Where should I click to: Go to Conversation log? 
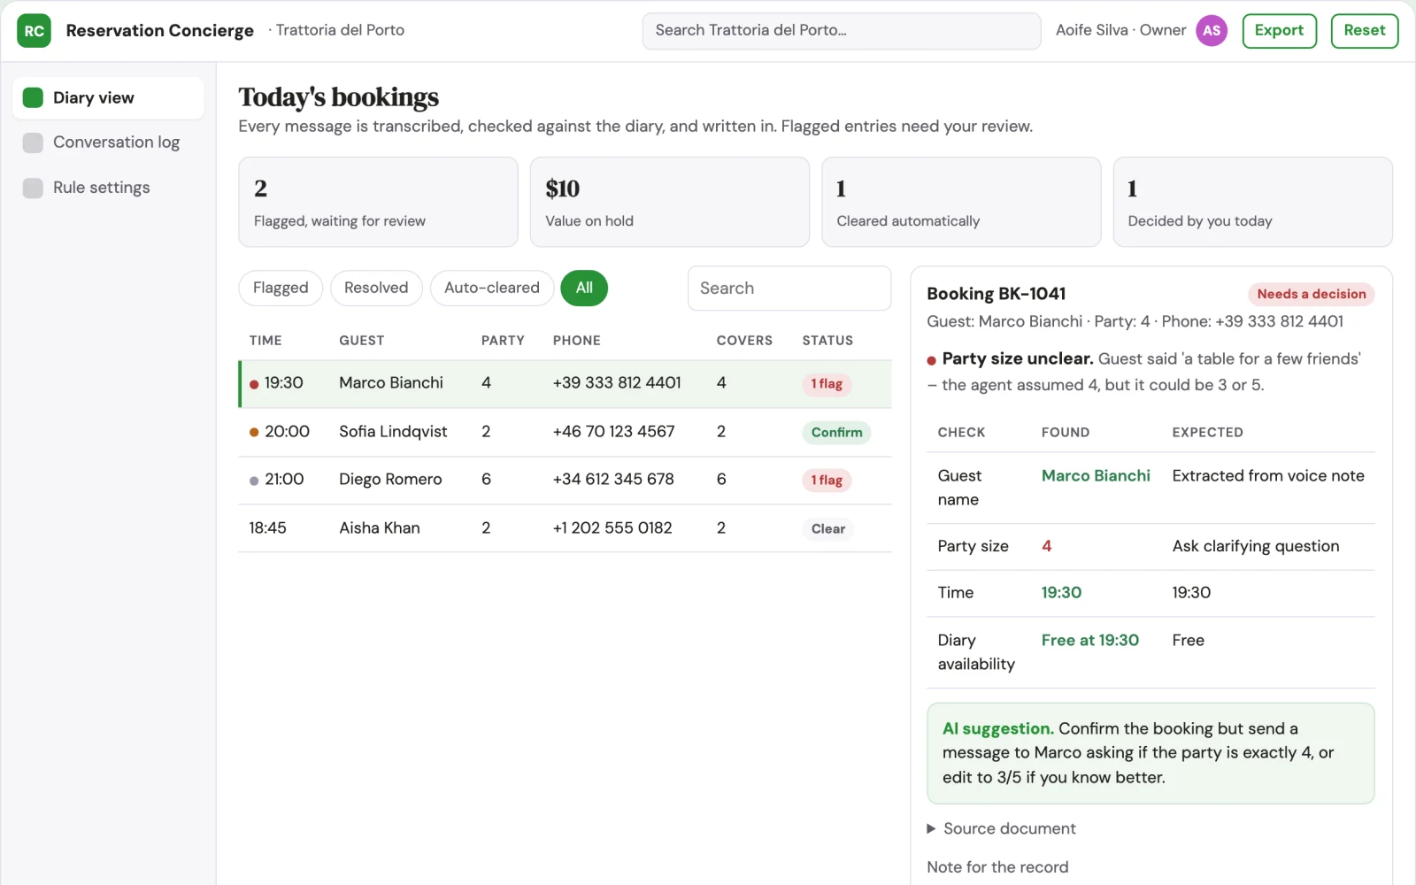[108, 142]
